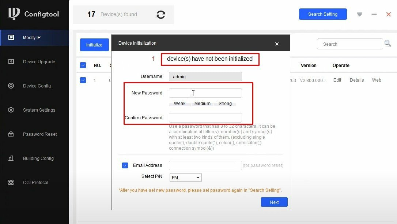Viewport: 397px width, 224px height.
Task: Open Web for device row 1
Action: pyautogui.click(x=377, y=80)
